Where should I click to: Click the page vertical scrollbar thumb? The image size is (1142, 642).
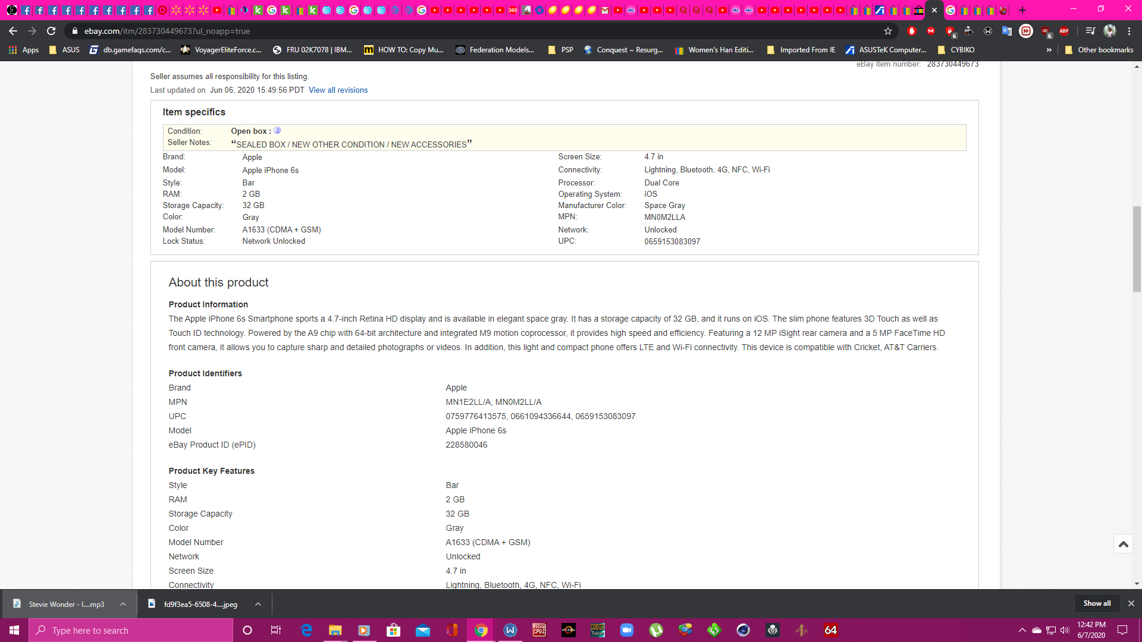pos(1137,249)
